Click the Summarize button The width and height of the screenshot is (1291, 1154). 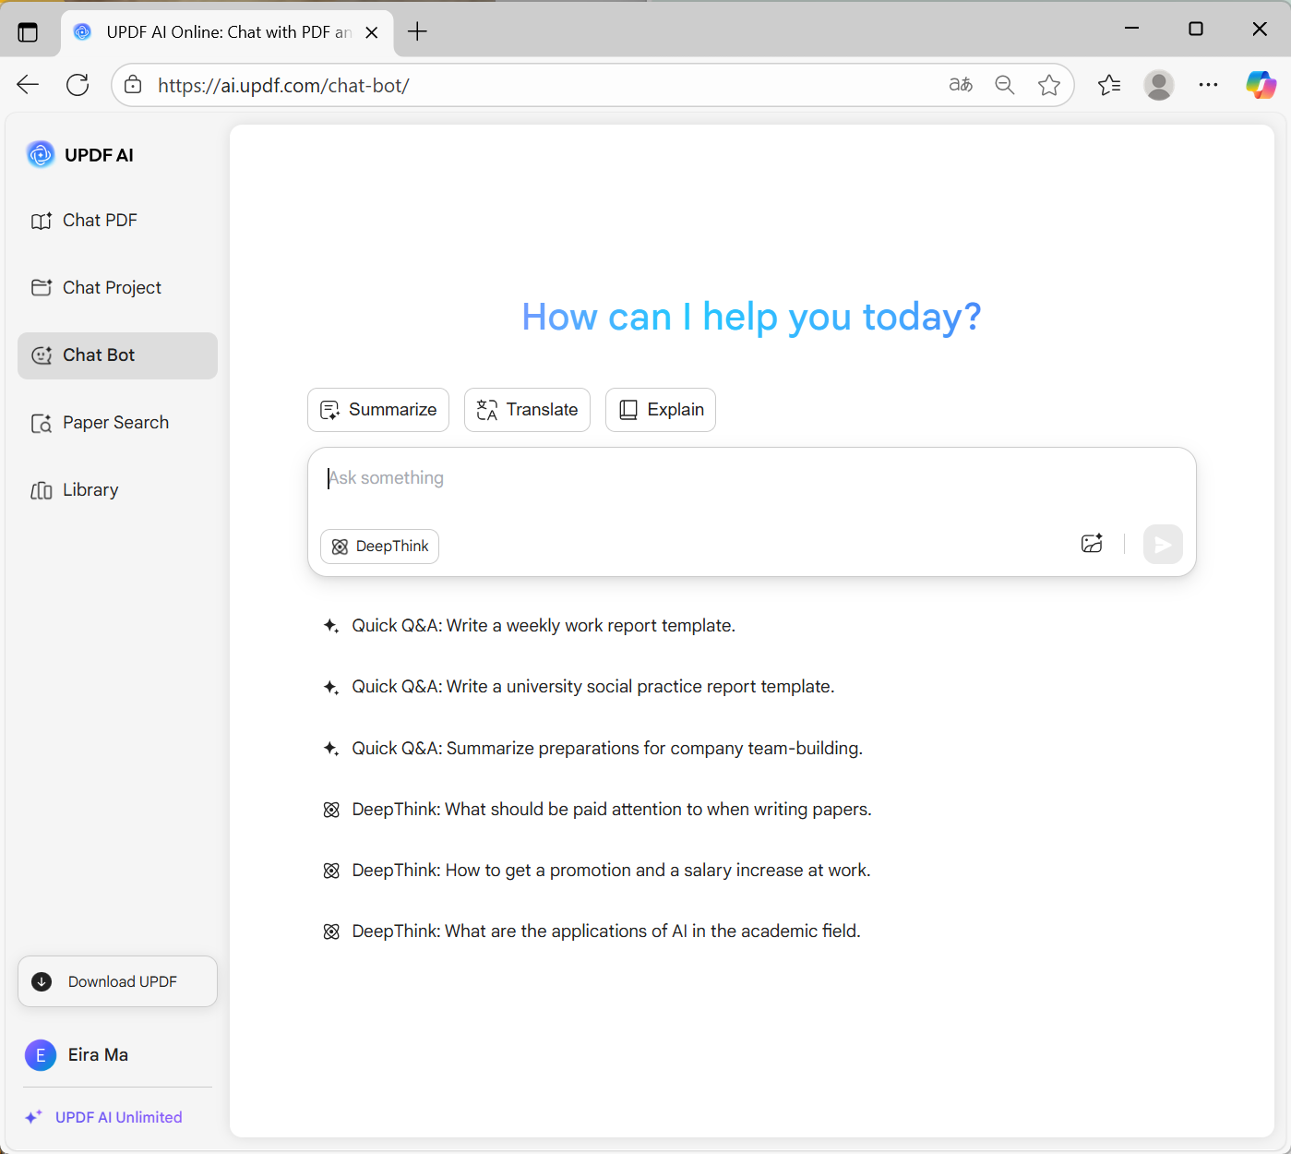tap(378, 410)
